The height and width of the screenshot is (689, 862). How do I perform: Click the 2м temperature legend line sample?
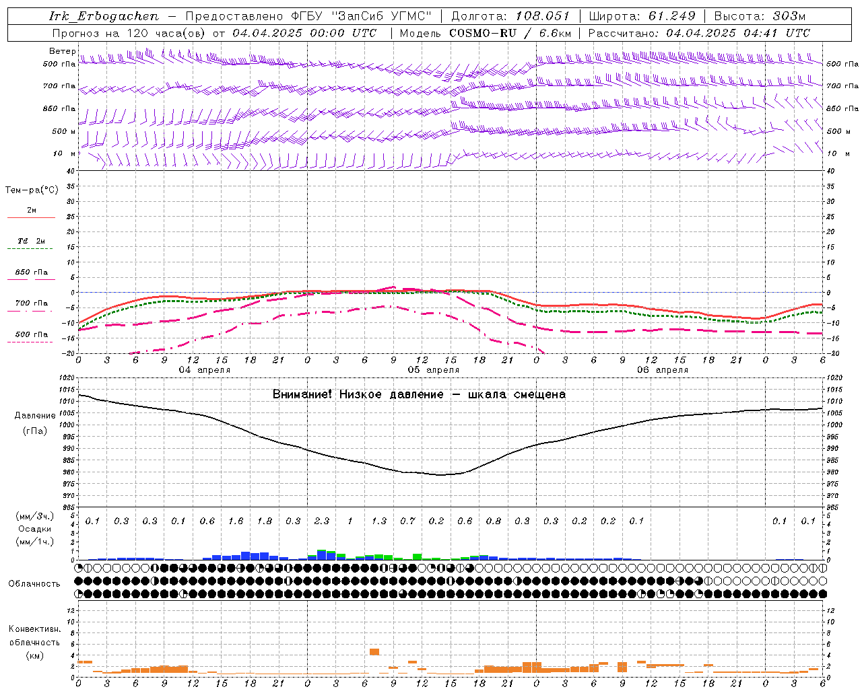(x=31, y=218)
